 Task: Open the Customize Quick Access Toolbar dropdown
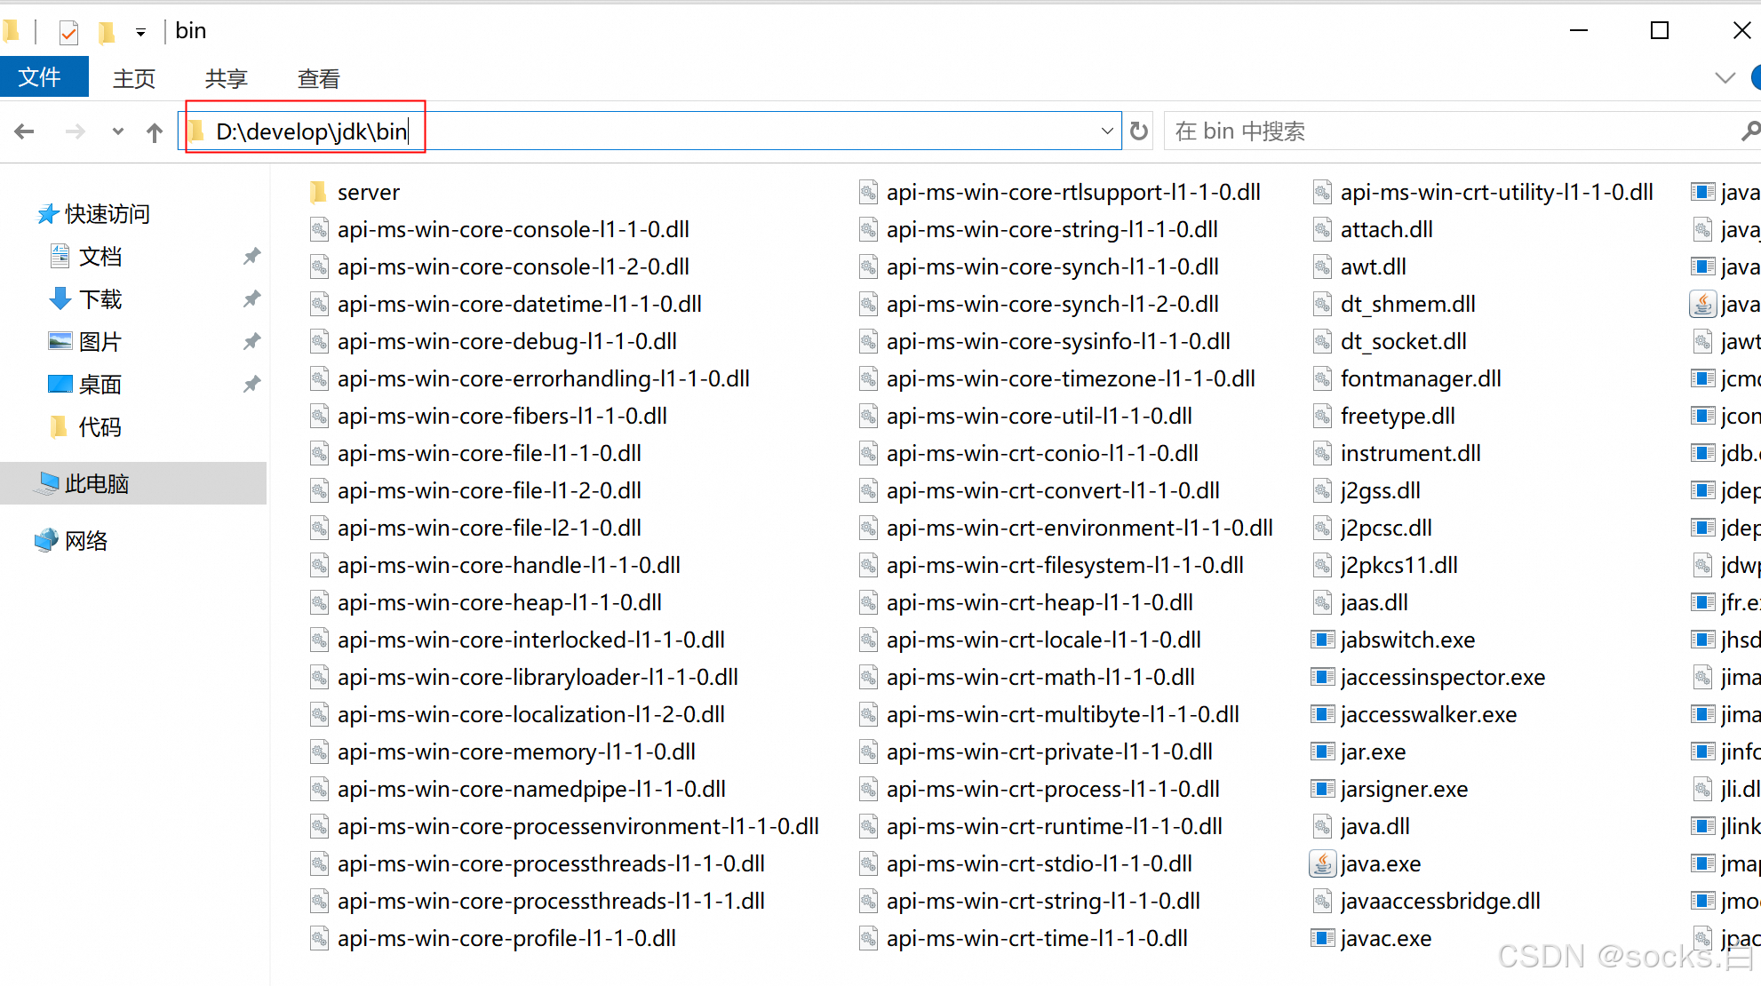click(x=140, y=33)
